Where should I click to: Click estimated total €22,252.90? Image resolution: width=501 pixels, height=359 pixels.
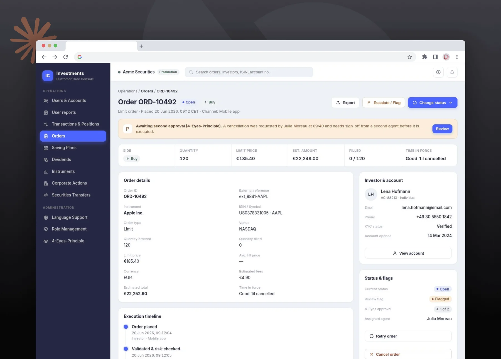point(135,294)
